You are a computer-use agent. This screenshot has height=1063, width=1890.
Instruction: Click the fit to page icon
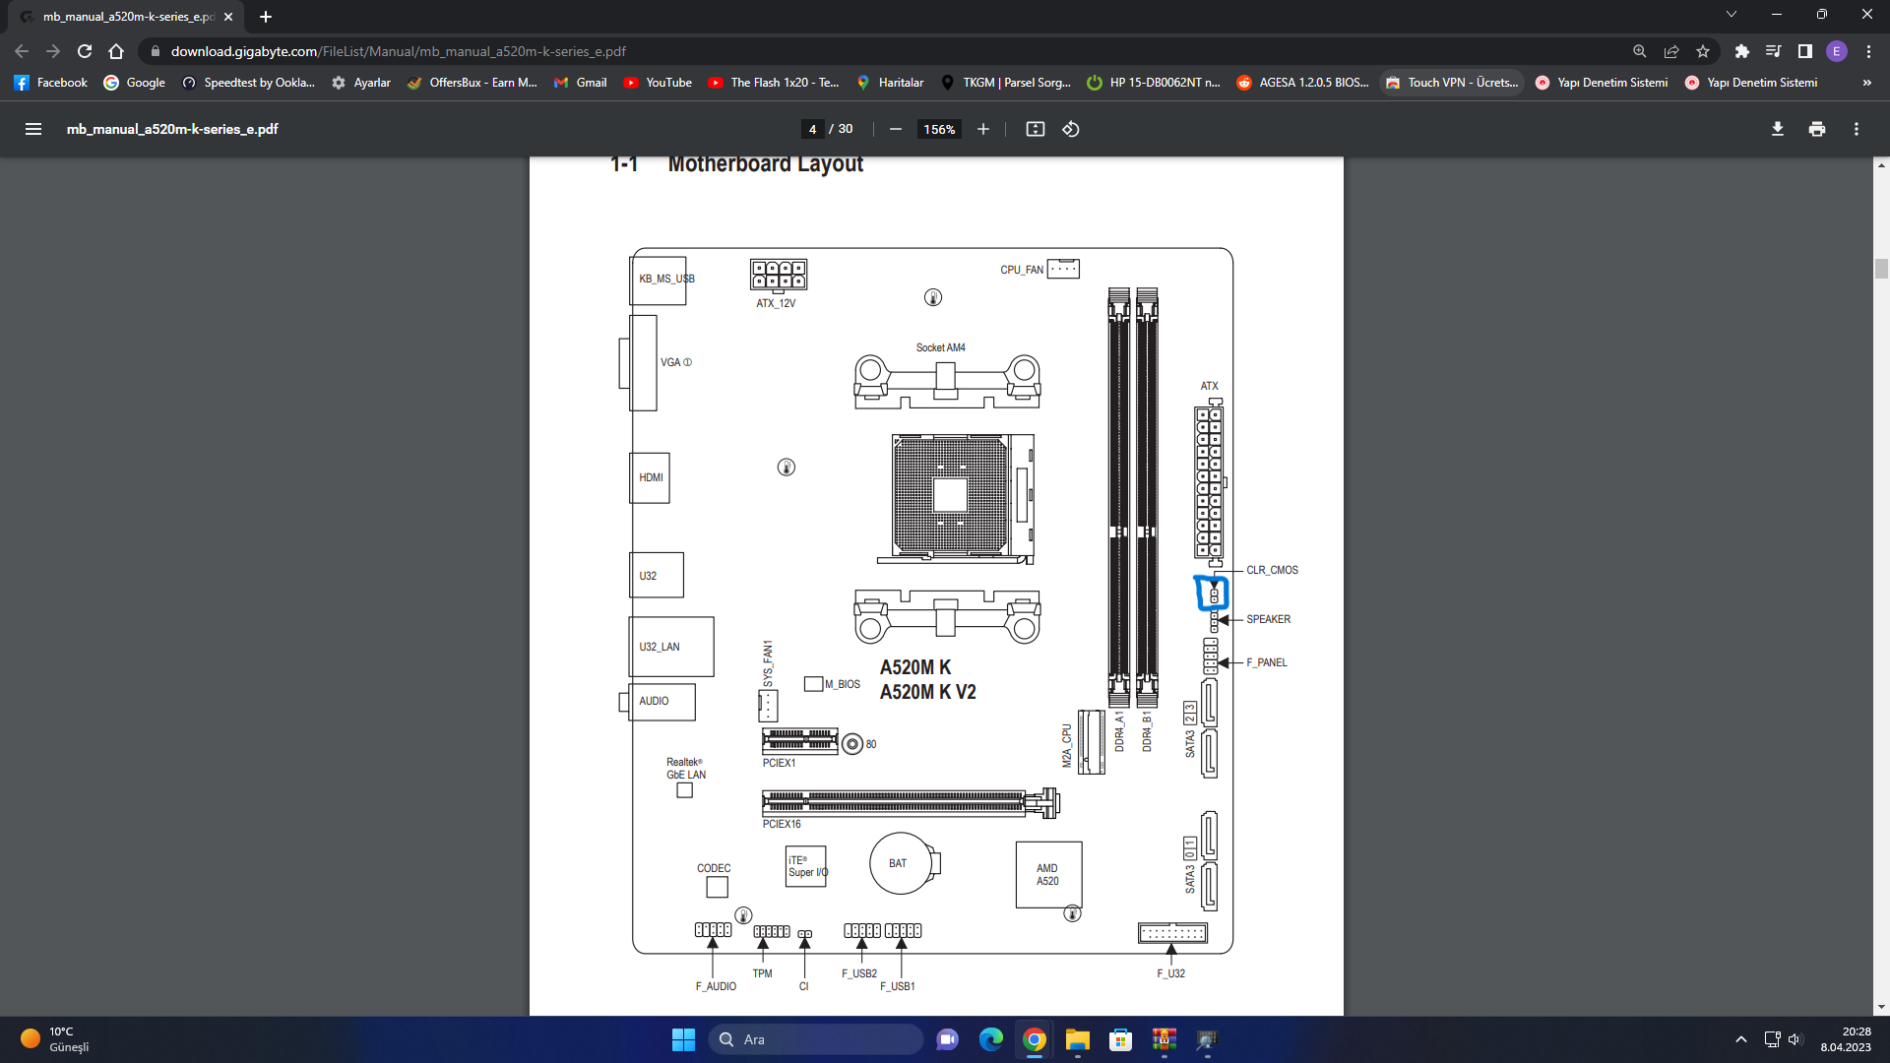[x=1035, y=129]
